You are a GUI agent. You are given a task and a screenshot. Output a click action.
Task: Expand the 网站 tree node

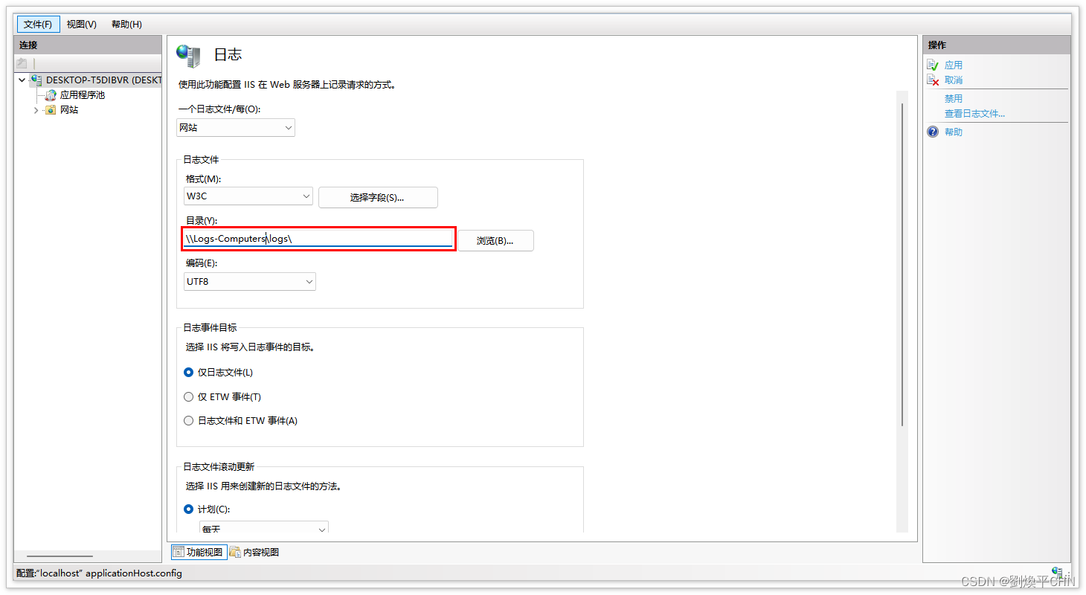36,110
